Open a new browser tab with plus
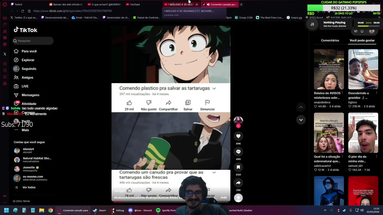The height and width of the screenshot is (215, 383). point(241,4)
